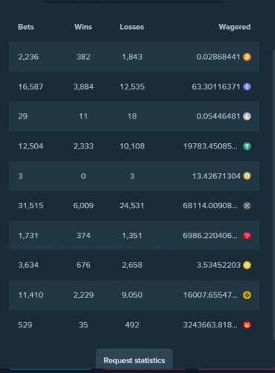The width and height of the screenshot is (275, 373).
Task: Select the wagered amount 68114.00908...
Action: pos(210,206)
